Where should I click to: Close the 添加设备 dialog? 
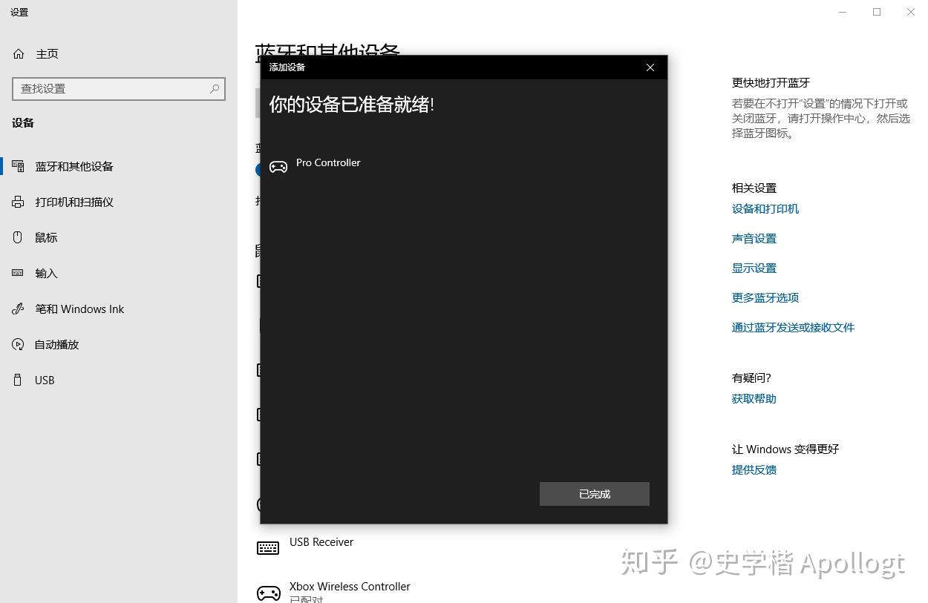tap(650, 67)
